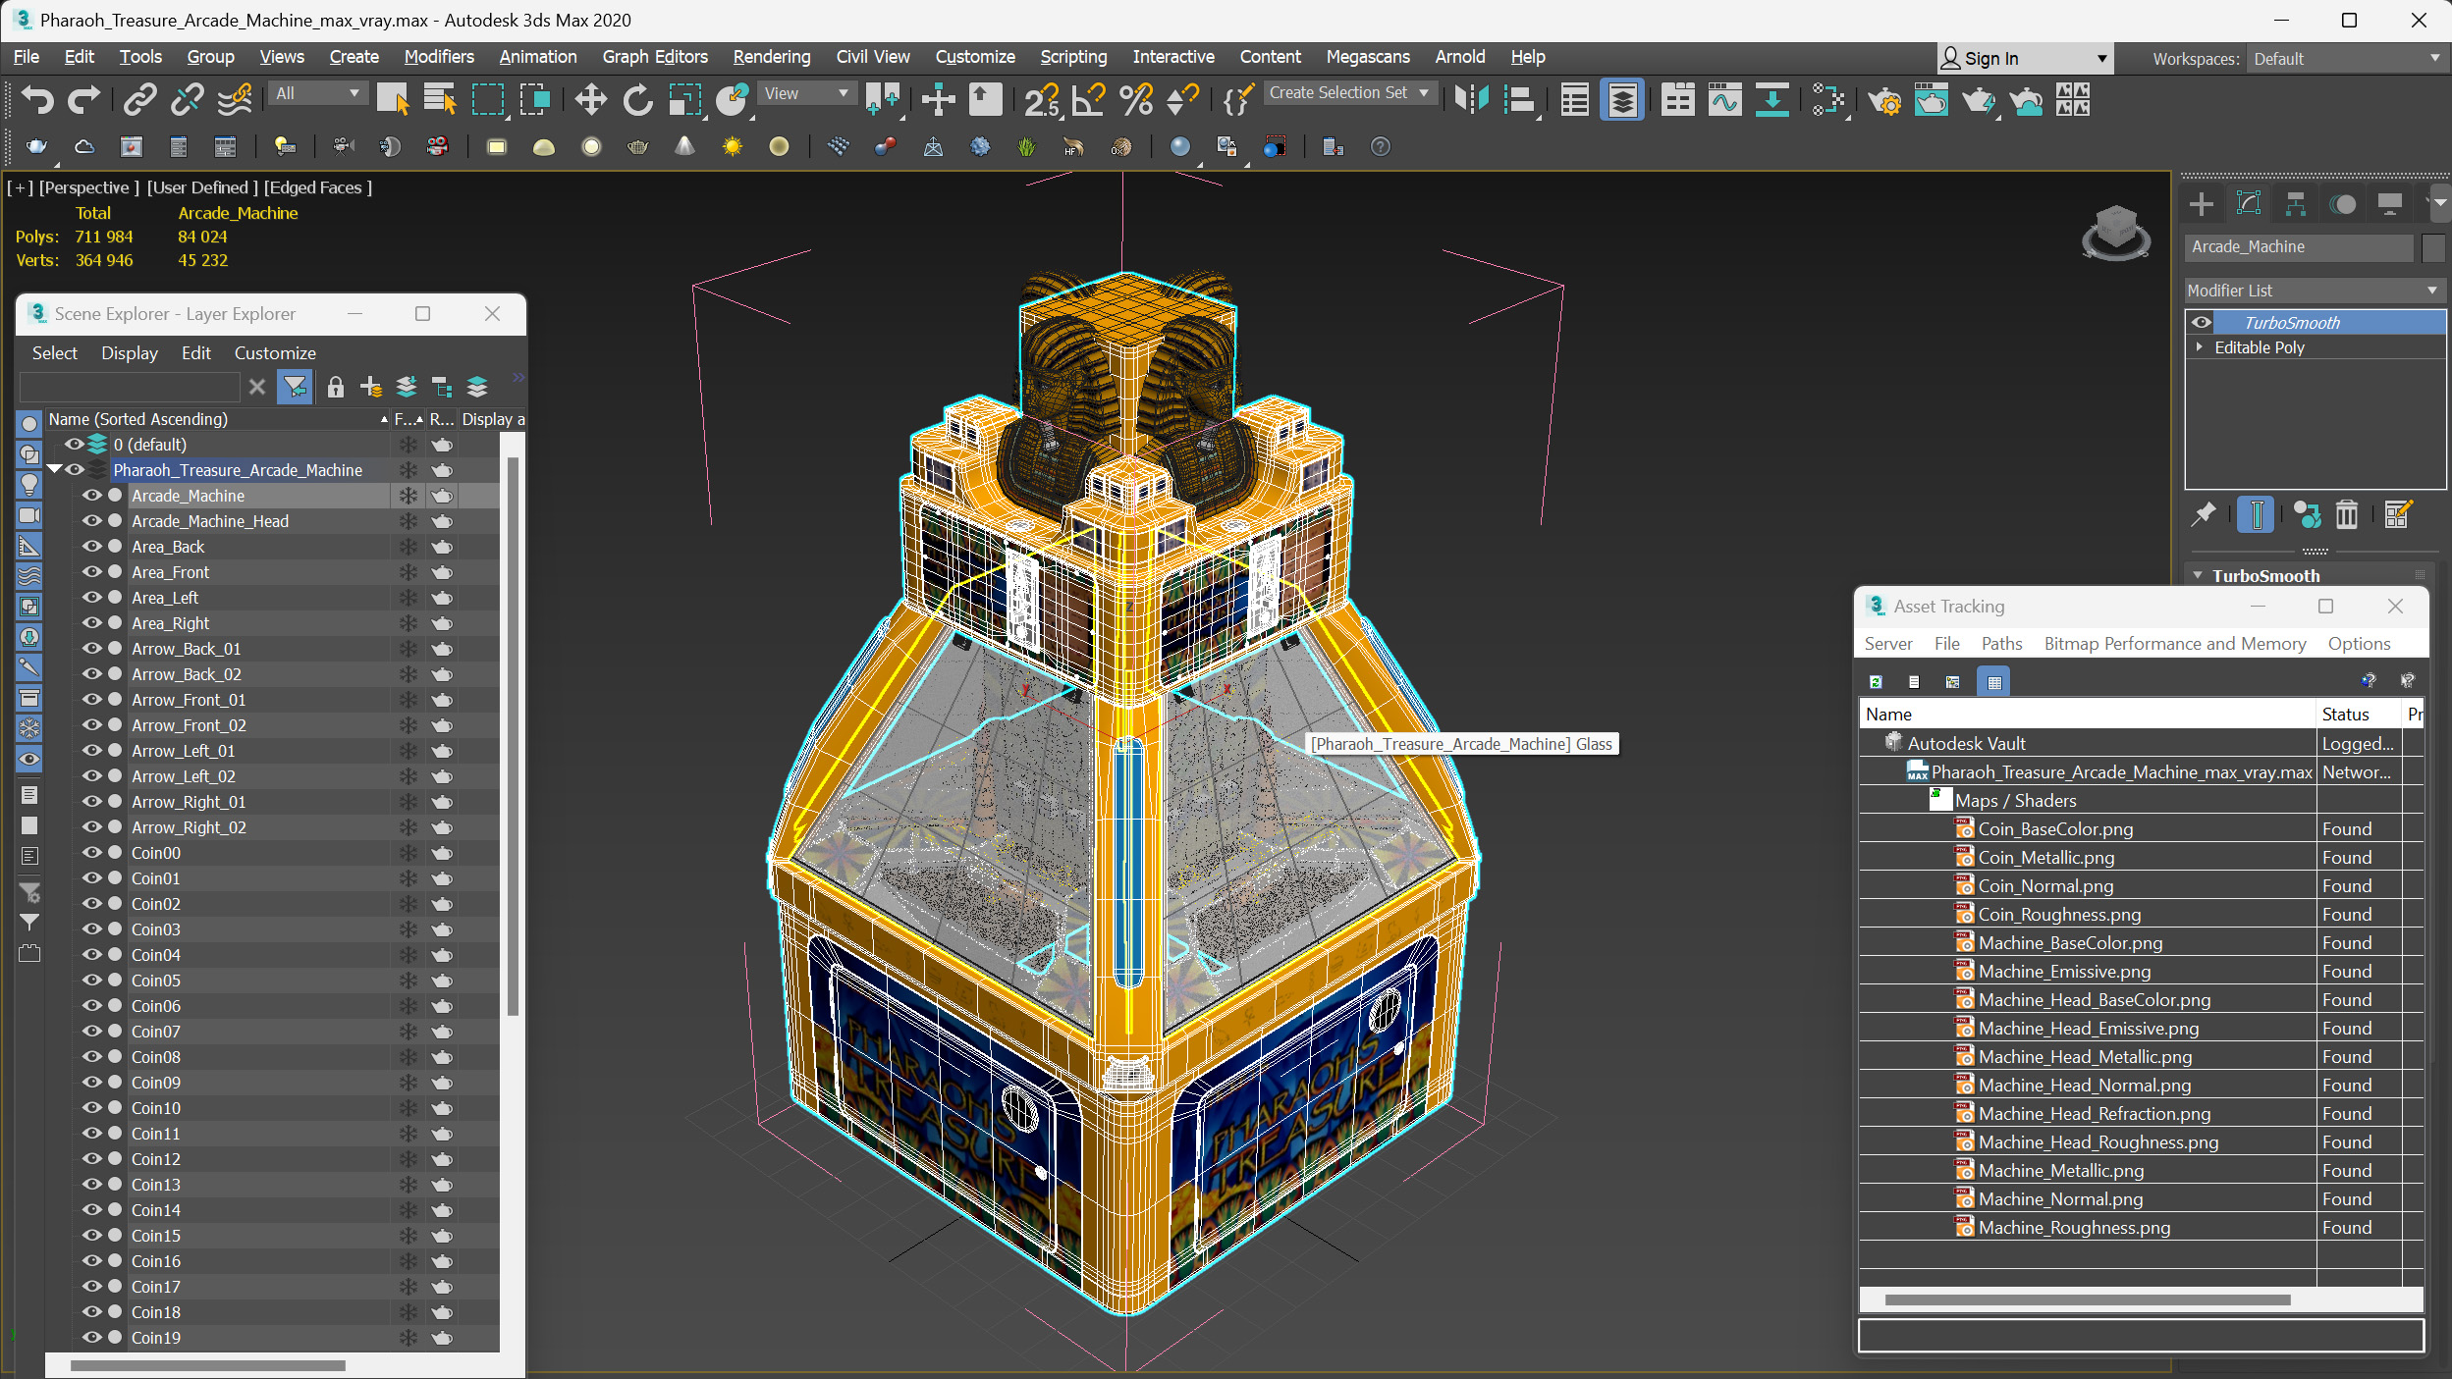This screenshot has height=1379, width=2452.
Task: Activate the Select and Rotate tool
Action: 637,99
